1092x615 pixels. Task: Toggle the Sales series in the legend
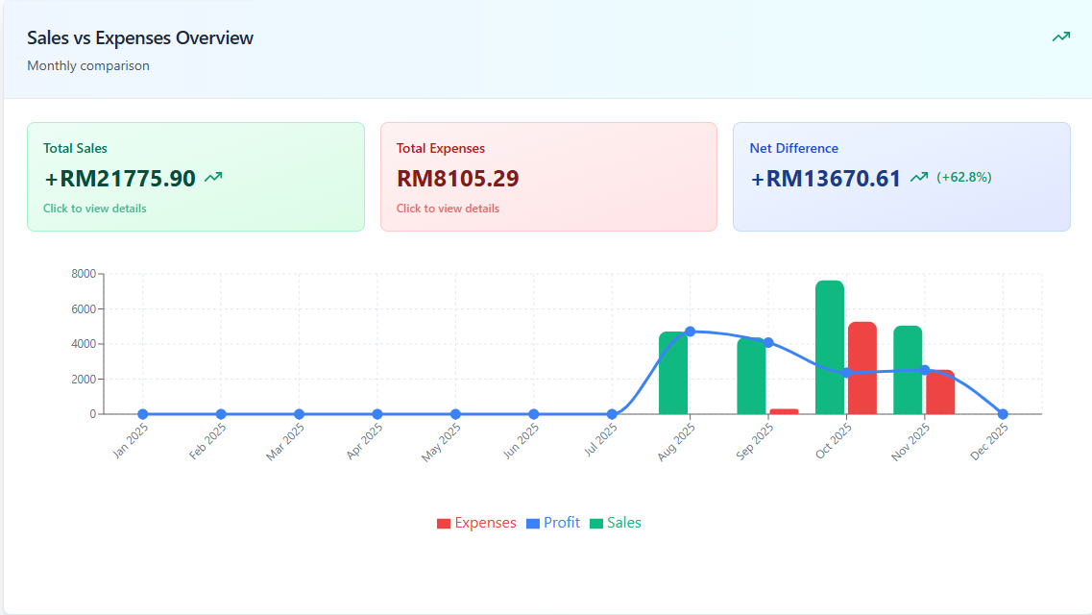623,522
